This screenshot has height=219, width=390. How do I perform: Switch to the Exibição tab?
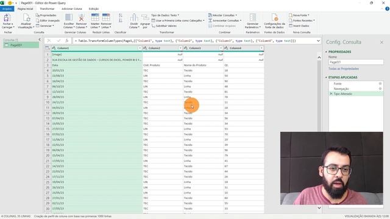click(x=94, y=9)
